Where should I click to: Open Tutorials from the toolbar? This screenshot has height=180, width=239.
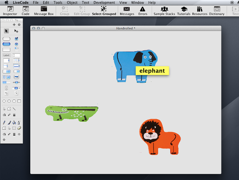(x=184, y=11)
